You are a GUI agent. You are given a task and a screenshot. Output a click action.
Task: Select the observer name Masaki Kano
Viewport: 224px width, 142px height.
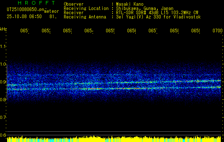coord(130,4)
